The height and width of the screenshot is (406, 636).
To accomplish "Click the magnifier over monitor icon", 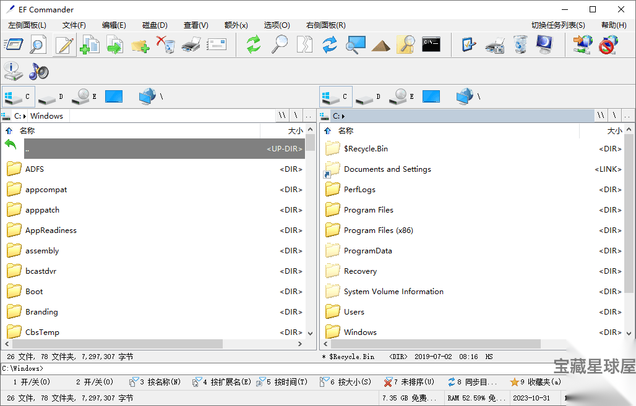I will point(355,44).
